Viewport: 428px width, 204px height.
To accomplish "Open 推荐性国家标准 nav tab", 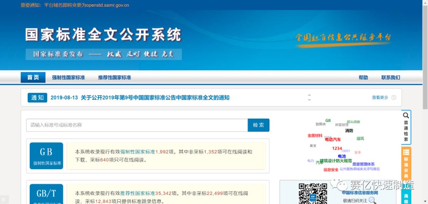I will (x=115, y=77).
